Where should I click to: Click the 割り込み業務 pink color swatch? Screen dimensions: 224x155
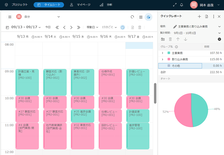coord(169,59)
